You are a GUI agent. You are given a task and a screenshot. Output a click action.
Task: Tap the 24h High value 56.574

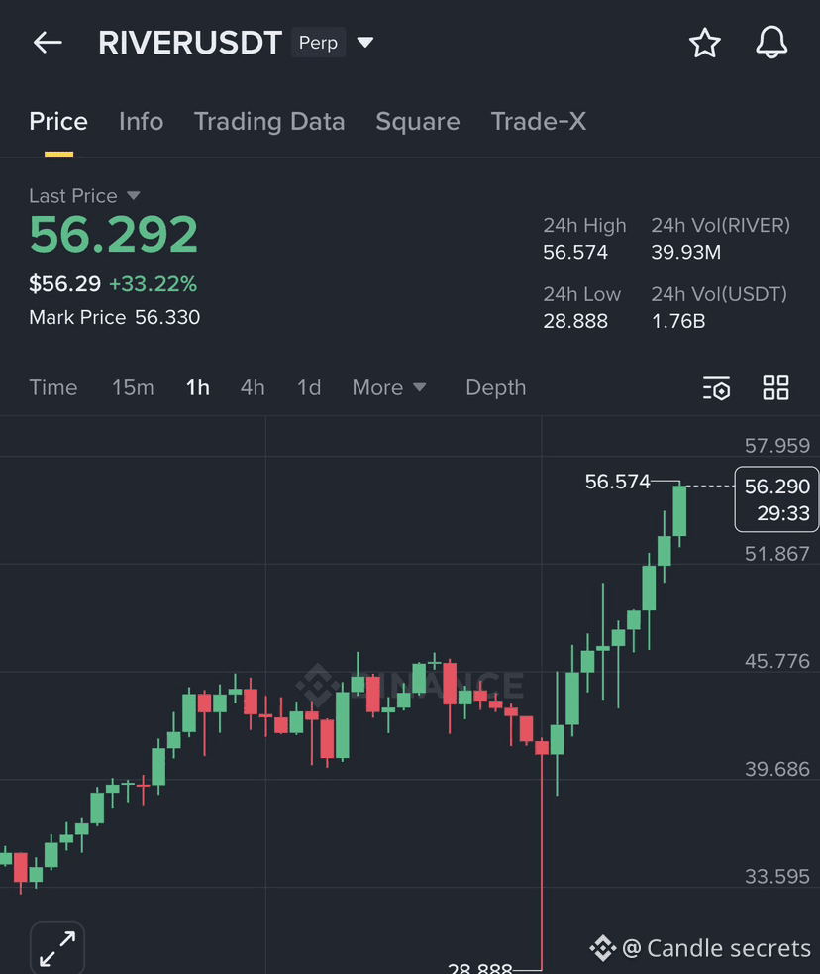pos(575,253)
